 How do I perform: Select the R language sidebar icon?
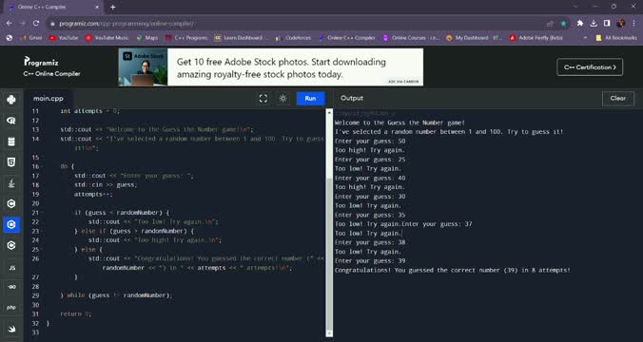(x=11, y=121)
